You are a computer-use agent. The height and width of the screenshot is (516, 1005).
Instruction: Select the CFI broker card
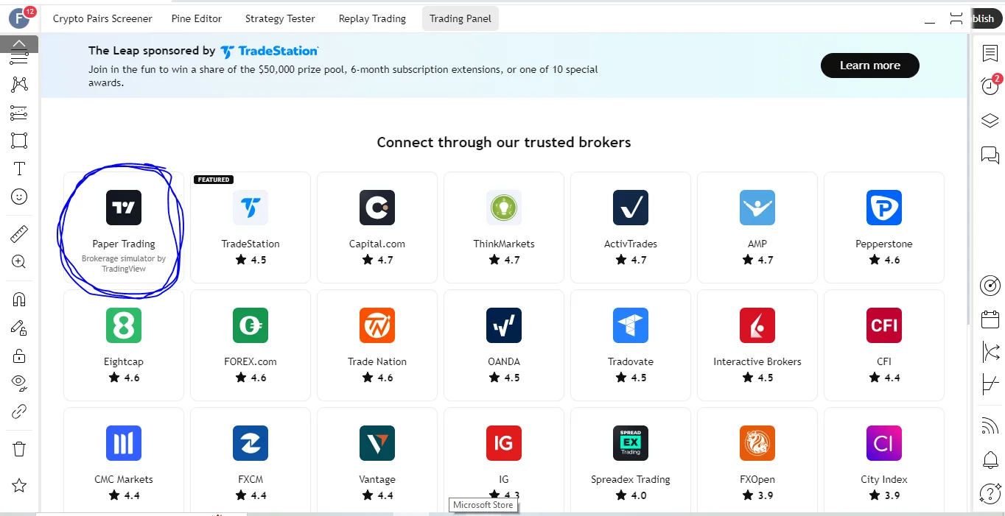pos(884,345)
